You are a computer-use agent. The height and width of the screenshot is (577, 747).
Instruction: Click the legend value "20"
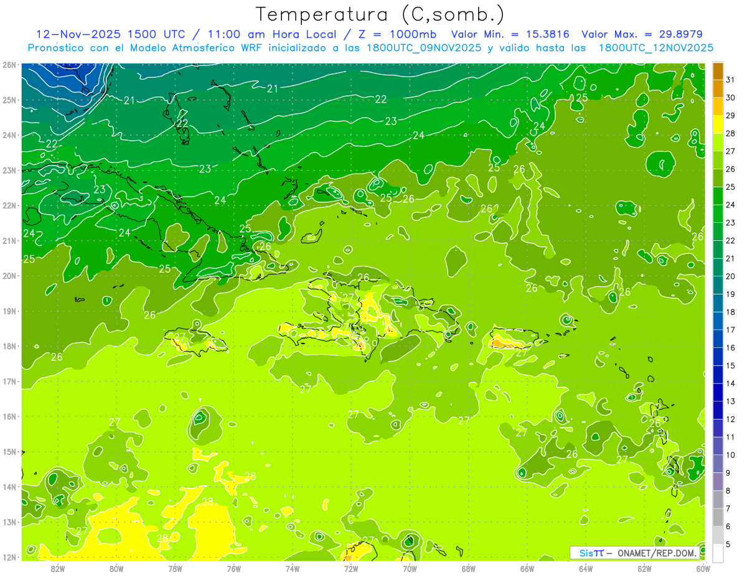pyautogui.click(x=730, y=276)
